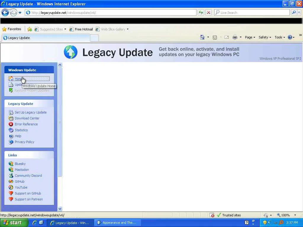The width and height of the screenshot is (303, 227).
Task: Click the red Error Reference icon
Action: click(x=11, y=124)
